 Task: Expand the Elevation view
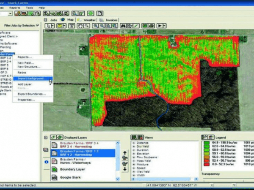[x=134, y=154]
